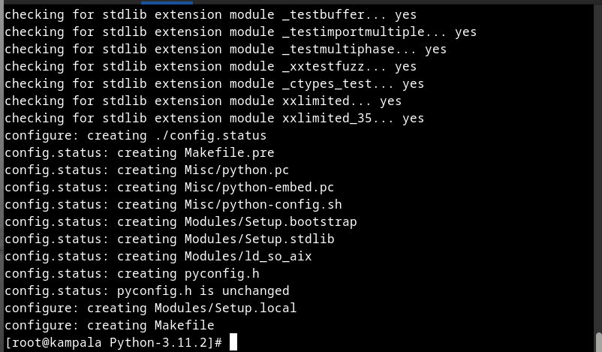The image size is (602, 352).
Task: Click the 'pyconfig.h is unchanged' line
Action: pos(147,290)
